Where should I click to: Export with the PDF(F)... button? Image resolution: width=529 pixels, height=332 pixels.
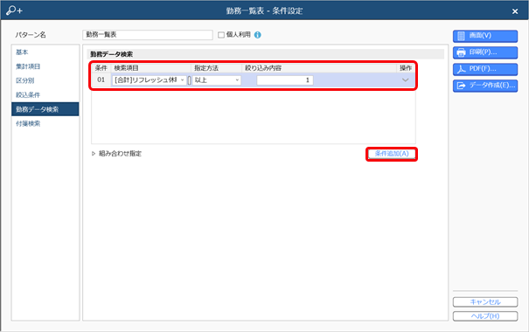485,69
